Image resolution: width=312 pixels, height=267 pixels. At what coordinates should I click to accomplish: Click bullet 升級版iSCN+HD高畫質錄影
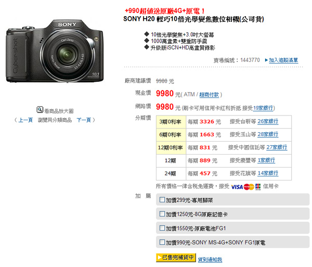(x=183, y=48)
